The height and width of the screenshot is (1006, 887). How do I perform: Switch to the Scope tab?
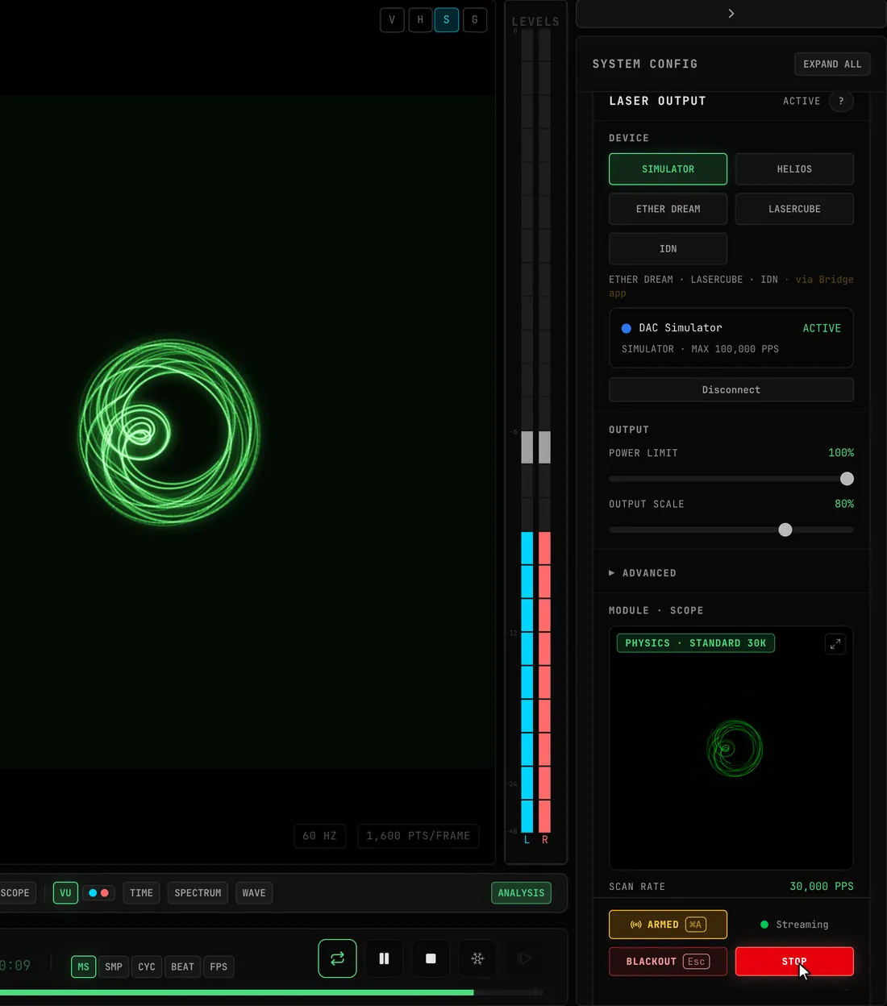click(x=16, y=893)
